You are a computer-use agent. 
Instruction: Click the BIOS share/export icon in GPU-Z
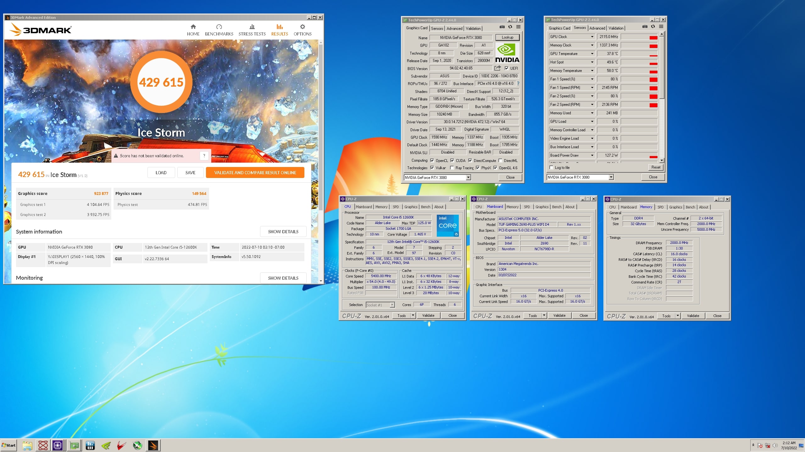pos(497,68)
